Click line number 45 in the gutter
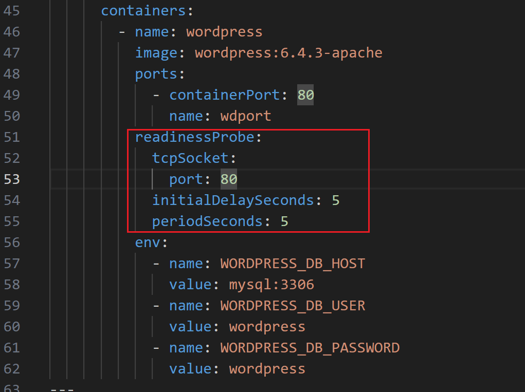Screen dimensions: 525x392 [12, 10]
